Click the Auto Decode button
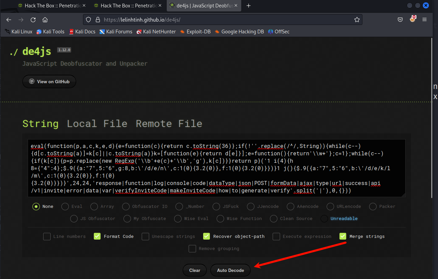The image size is (438, 279). 230,270
